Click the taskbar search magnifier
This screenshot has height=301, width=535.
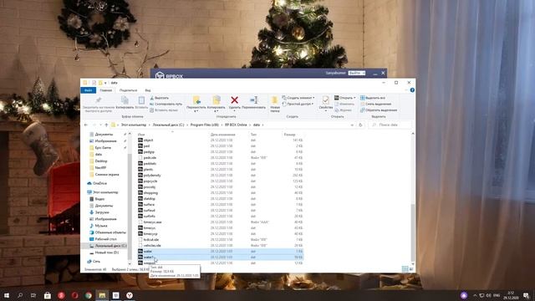[20, 295]
